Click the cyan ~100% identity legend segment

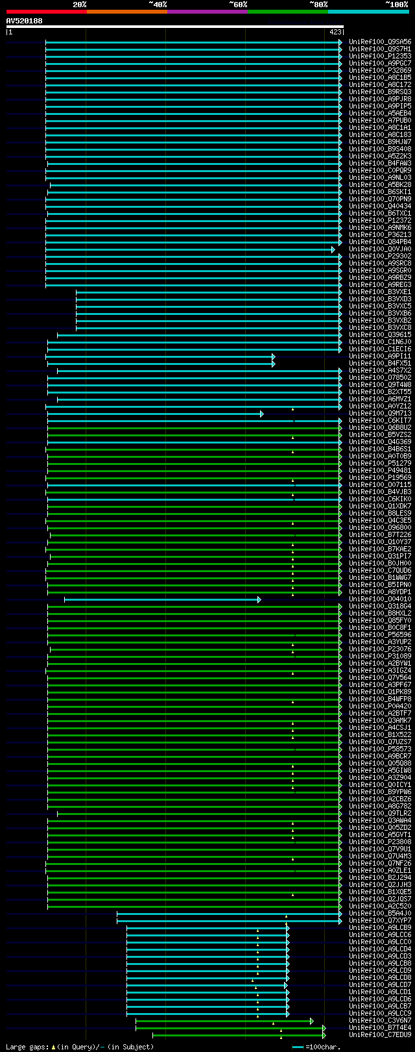click(x=368, y=12)
